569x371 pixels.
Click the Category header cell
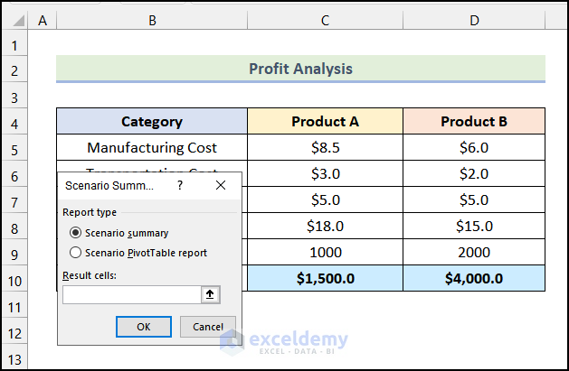[x=152, y=122]
